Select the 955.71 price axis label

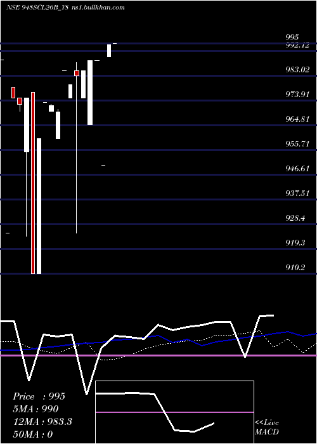pos(297,143)
